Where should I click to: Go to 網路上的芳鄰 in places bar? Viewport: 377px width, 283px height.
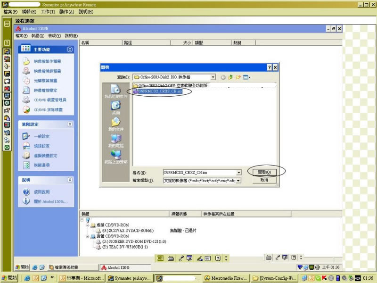point(115,157)
